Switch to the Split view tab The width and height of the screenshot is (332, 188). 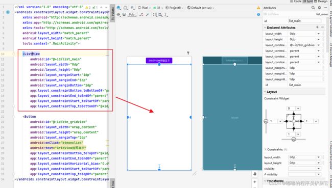tap(308, 1)
